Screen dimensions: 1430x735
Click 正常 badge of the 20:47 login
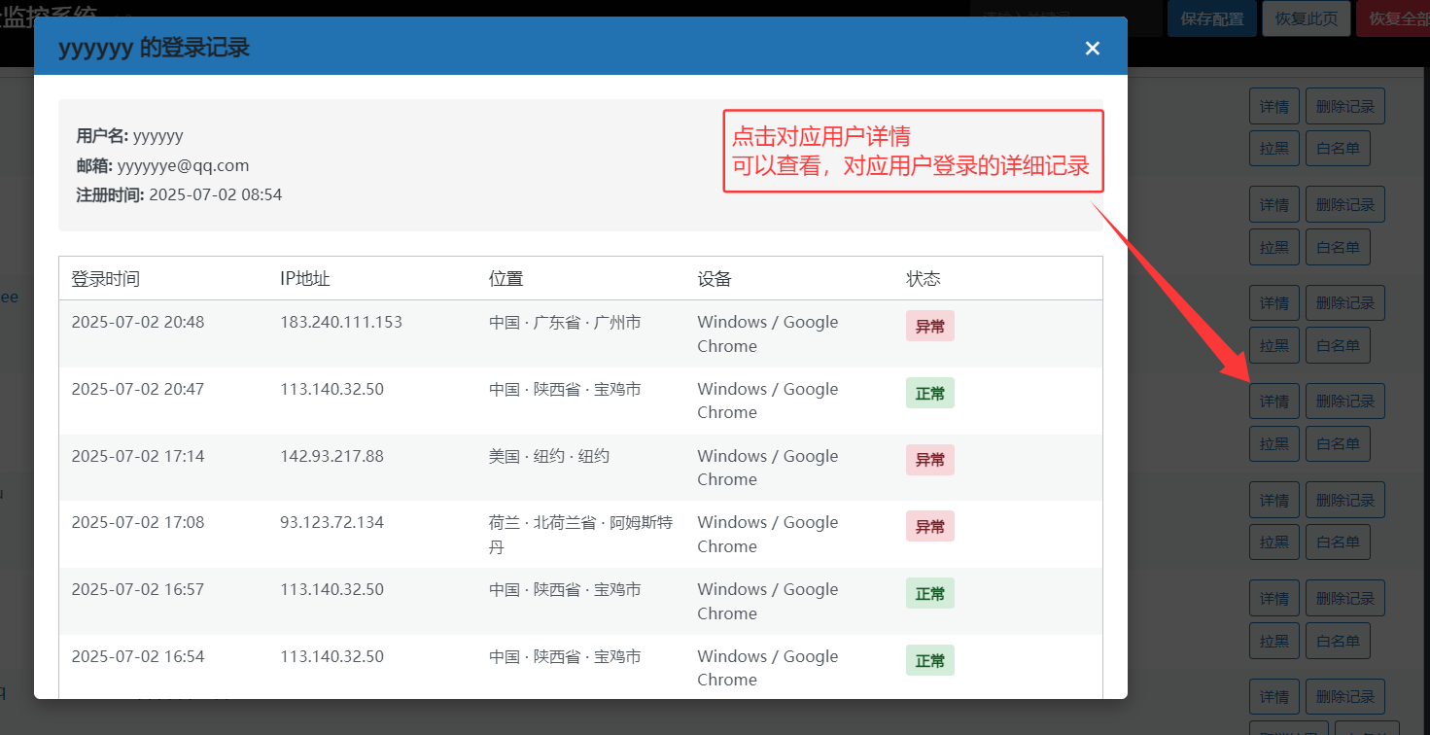(929, 394)
